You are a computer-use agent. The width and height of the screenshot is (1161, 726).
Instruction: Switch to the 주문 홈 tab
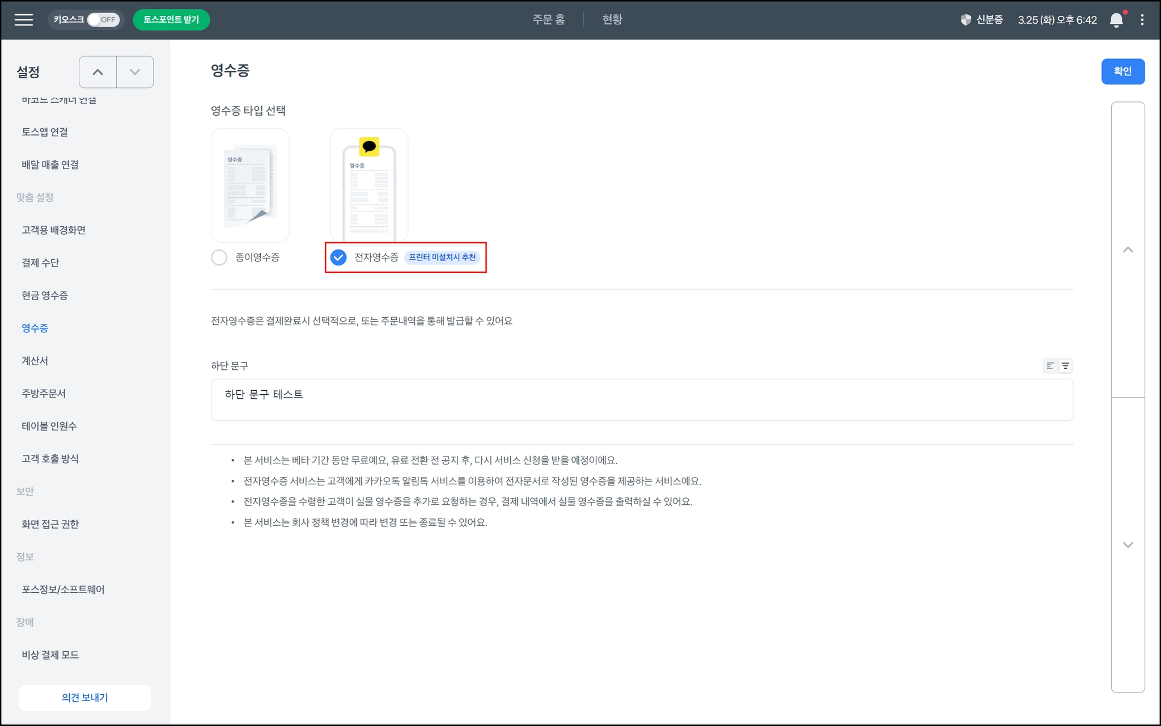click(x=548, y=20)
